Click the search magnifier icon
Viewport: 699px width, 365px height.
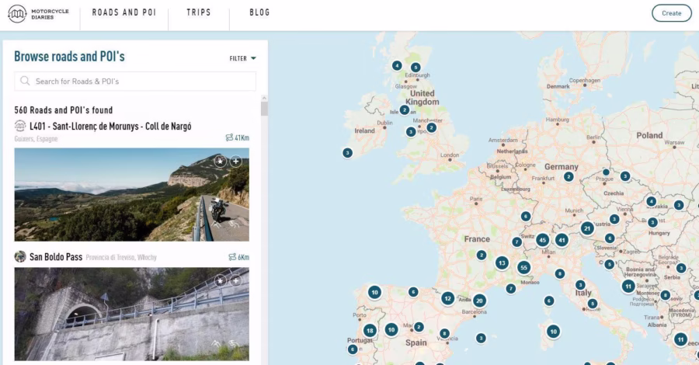(26, 81)
